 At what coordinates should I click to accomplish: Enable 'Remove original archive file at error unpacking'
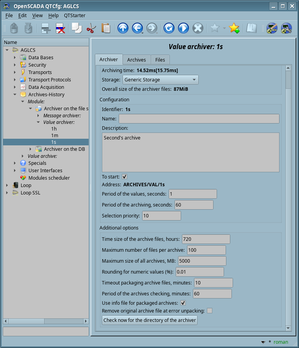point(210,311)
